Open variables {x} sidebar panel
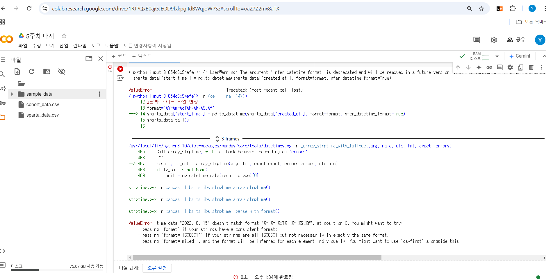The image size is (546, 280). pos(3,88)
